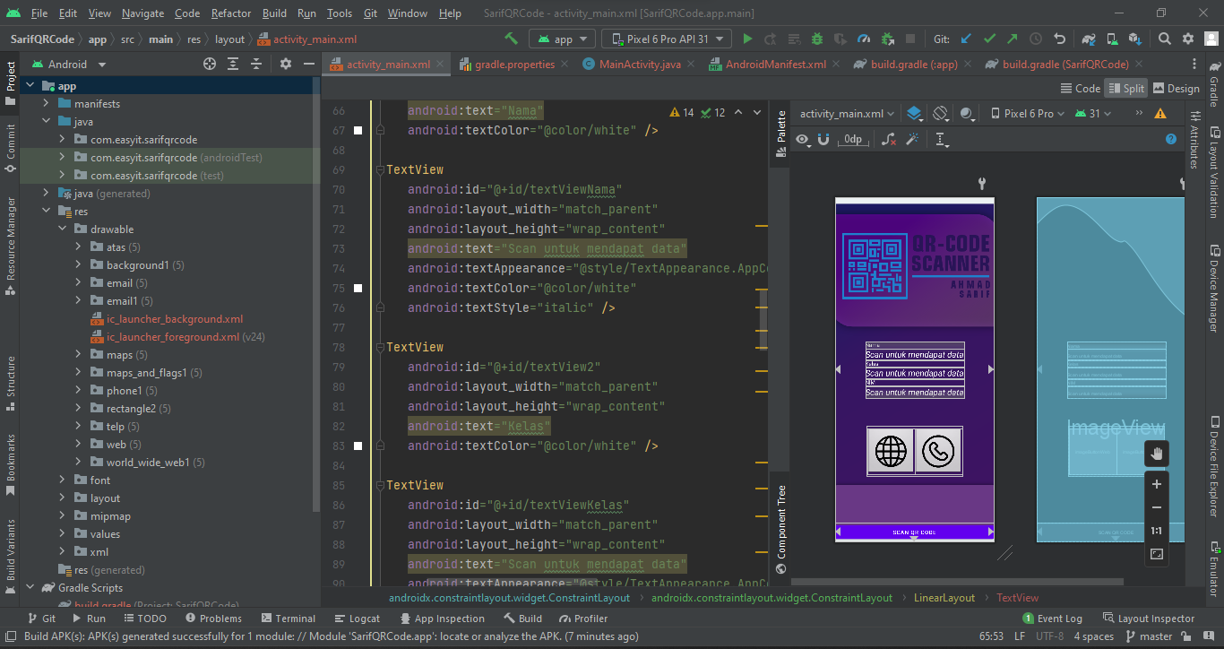Toggle autoconnect magnet in design toolbar
This screenshot has width=1224, height=649.
[823, 140]
